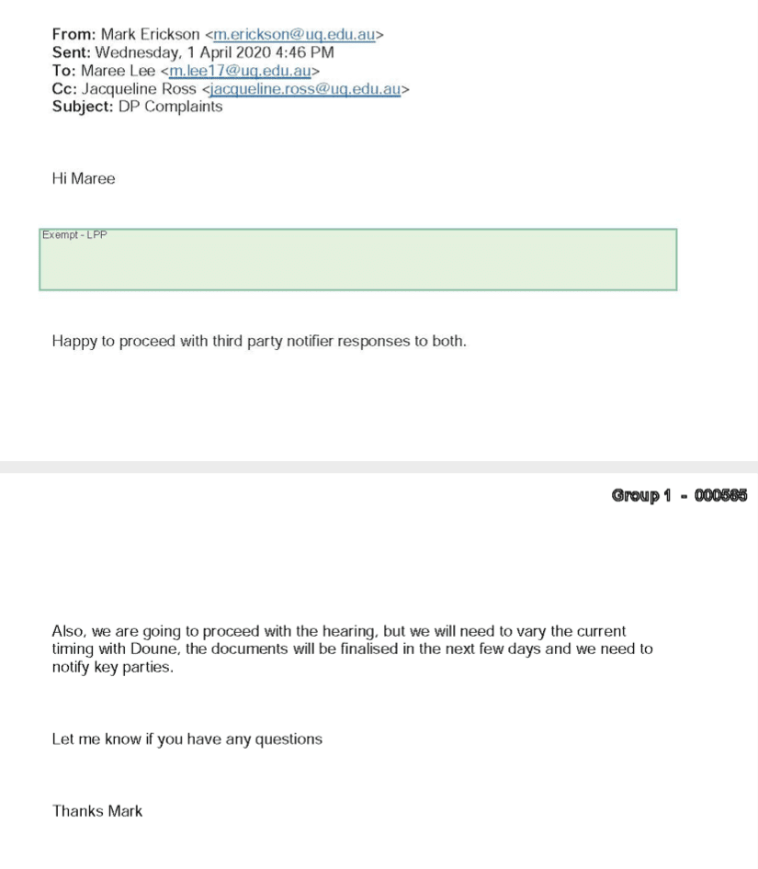Click the bold 'Subject:' header label
Viewport: 758px width, 869px height.
click(x=83, y=107)
